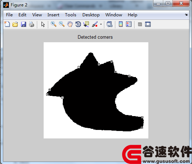Open the Window menu
The height and width of the screenshot is (164, 192).
pyautogui.click(x=114, y=15)
